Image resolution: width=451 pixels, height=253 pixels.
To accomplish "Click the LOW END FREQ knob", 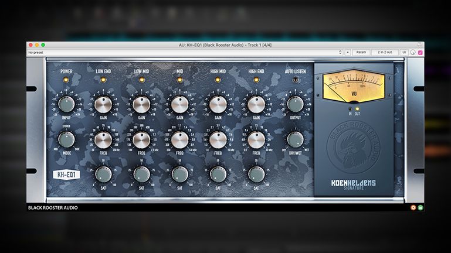I will point(103,140).
